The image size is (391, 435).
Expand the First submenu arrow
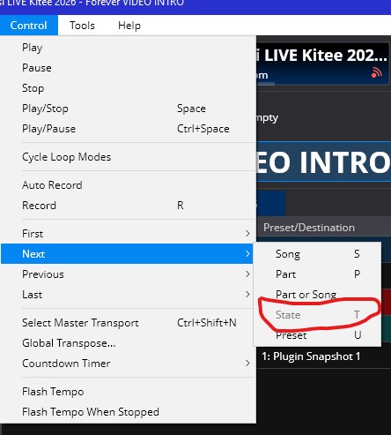[247, 234]
